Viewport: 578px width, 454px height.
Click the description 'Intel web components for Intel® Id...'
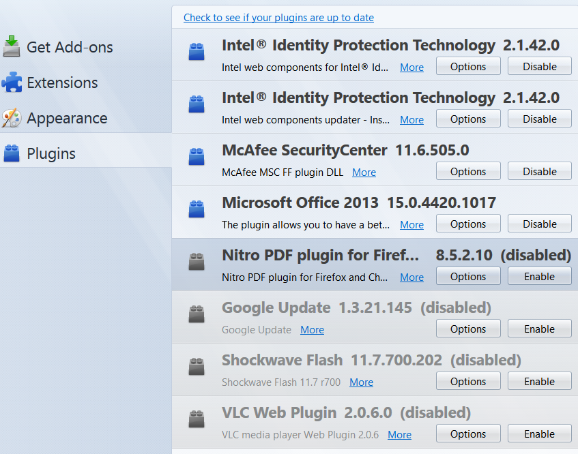click(305, 67)
